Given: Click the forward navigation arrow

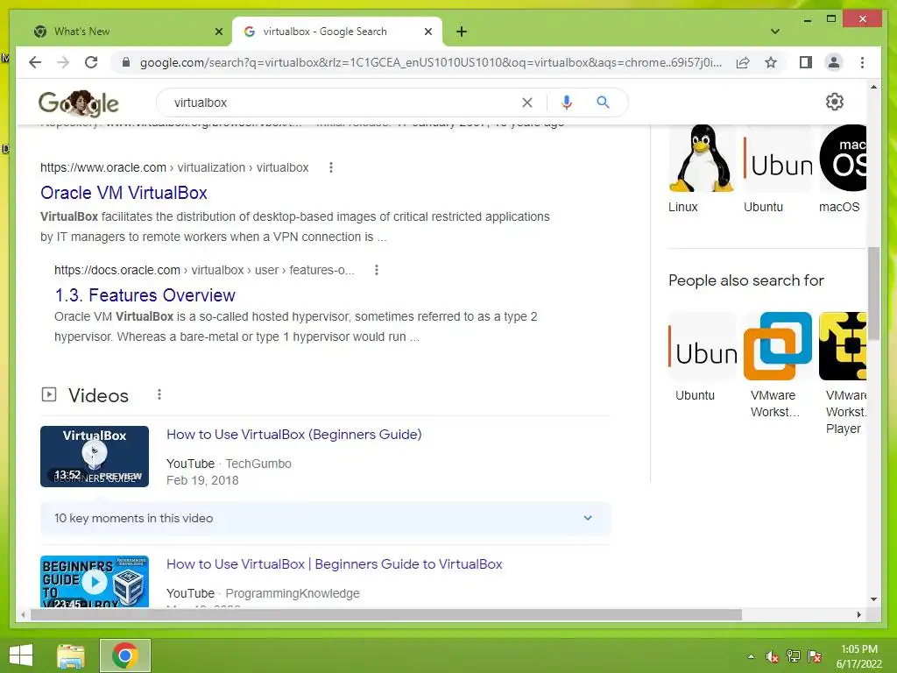Looking at the screenshot, I should pyautogui.click(x=63, y=62).
